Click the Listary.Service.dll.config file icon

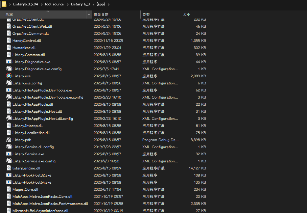9,147
